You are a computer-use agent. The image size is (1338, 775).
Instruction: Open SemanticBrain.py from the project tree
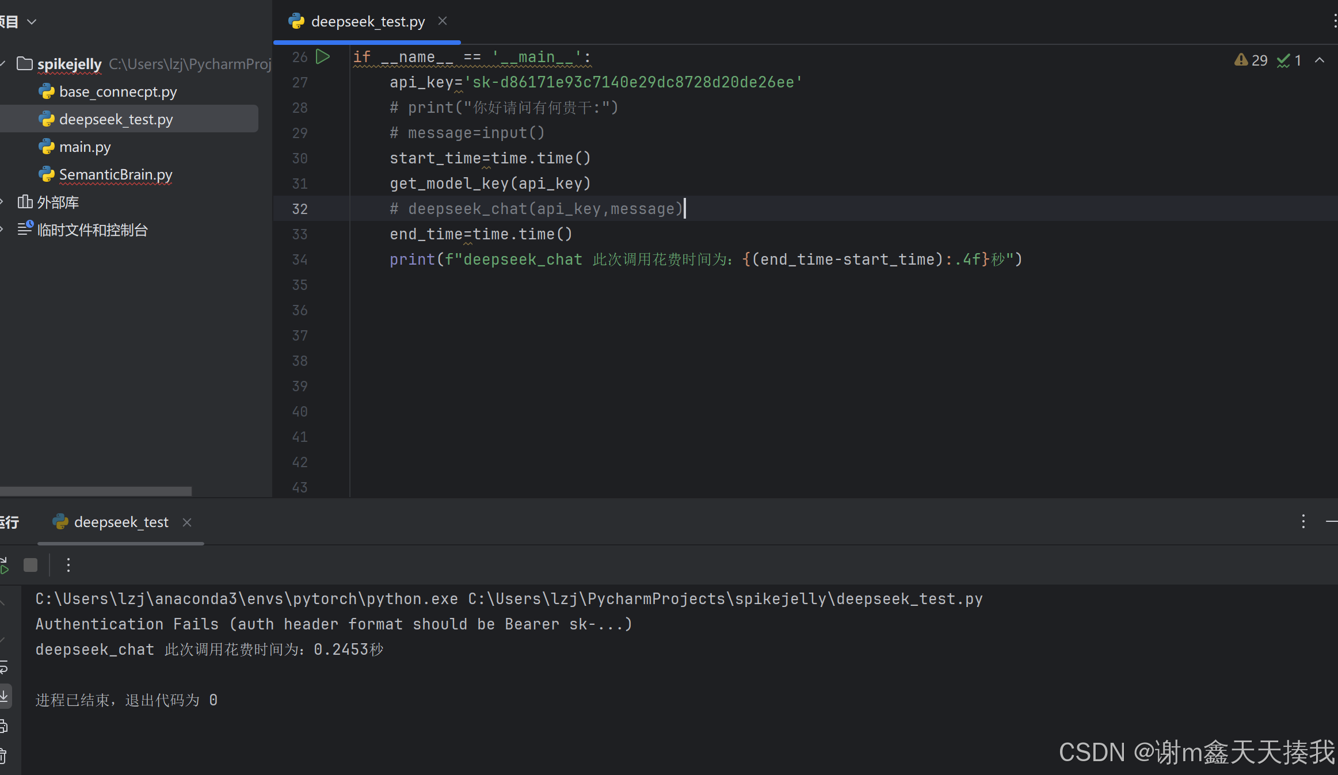point(115,175)
